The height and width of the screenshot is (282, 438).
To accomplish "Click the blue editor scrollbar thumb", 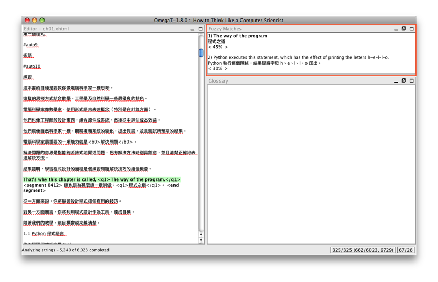I will point(201,53).
